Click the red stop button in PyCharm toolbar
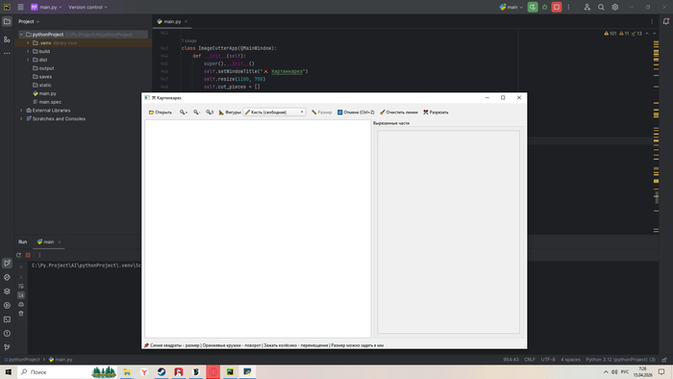Image resolution: width=673 pixels, height=379 pixels. 557,7
